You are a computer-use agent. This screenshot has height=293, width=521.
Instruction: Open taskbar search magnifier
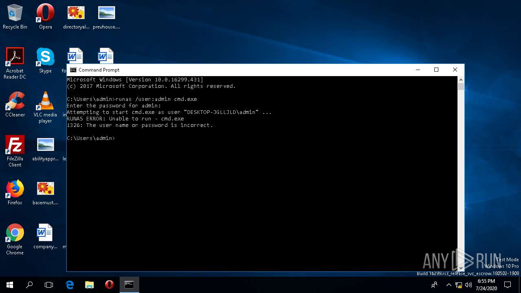tap(29, 285)
